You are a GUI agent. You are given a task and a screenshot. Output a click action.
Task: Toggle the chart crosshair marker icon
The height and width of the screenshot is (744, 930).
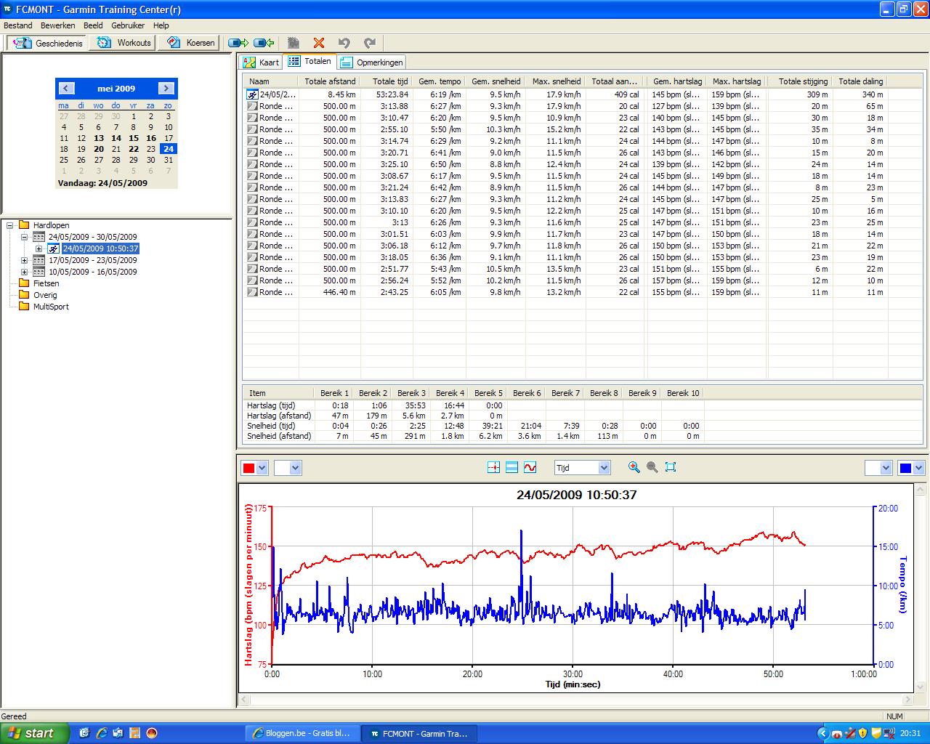pos(494,467)
